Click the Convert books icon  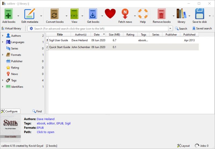55,14
